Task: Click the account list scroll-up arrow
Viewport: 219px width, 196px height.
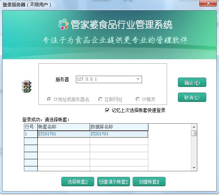Action: (x=194, y=127)
